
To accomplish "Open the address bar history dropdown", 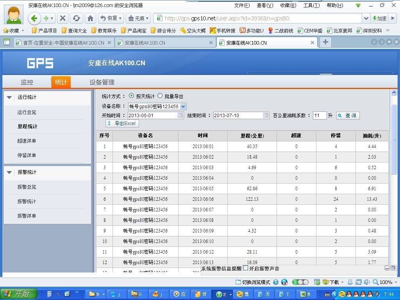I will pos(366,18).
